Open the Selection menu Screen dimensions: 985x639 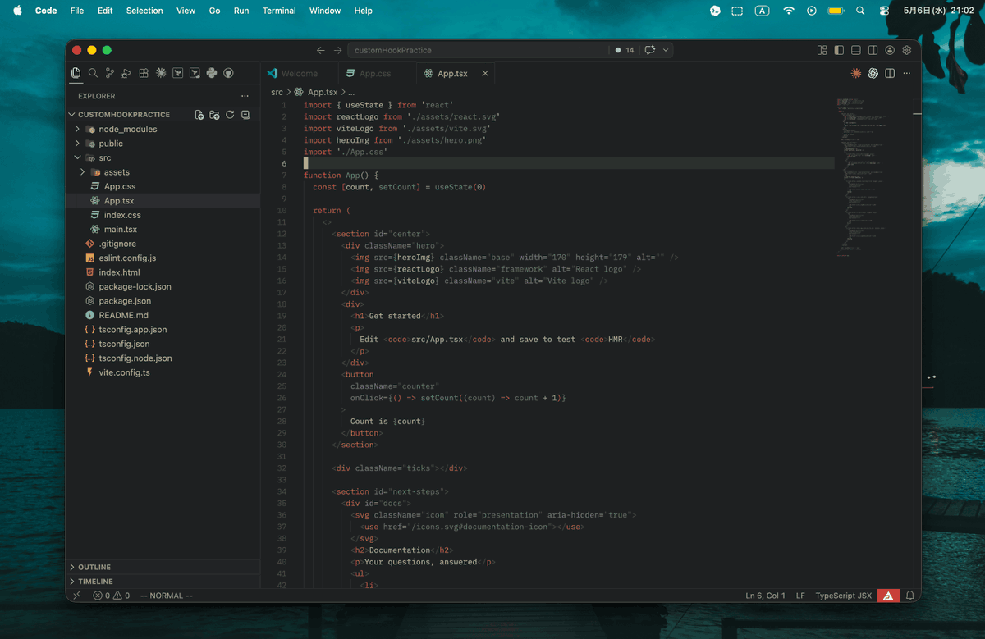point(144,11)
